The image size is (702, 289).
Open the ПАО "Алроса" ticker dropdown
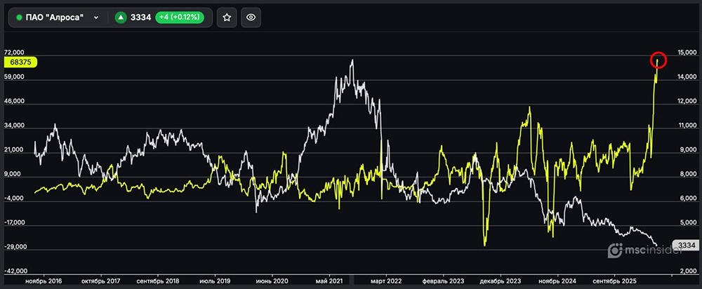(58, 18)
